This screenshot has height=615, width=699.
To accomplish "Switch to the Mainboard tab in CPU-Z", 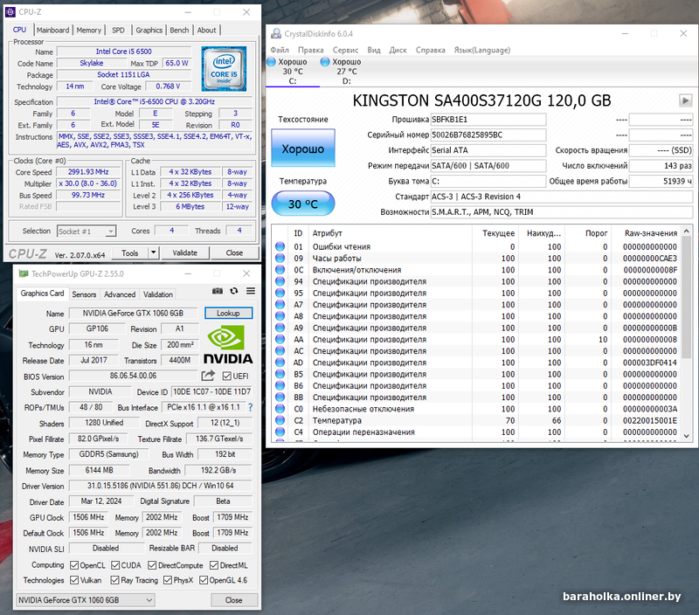I will [x=52, y=30].
